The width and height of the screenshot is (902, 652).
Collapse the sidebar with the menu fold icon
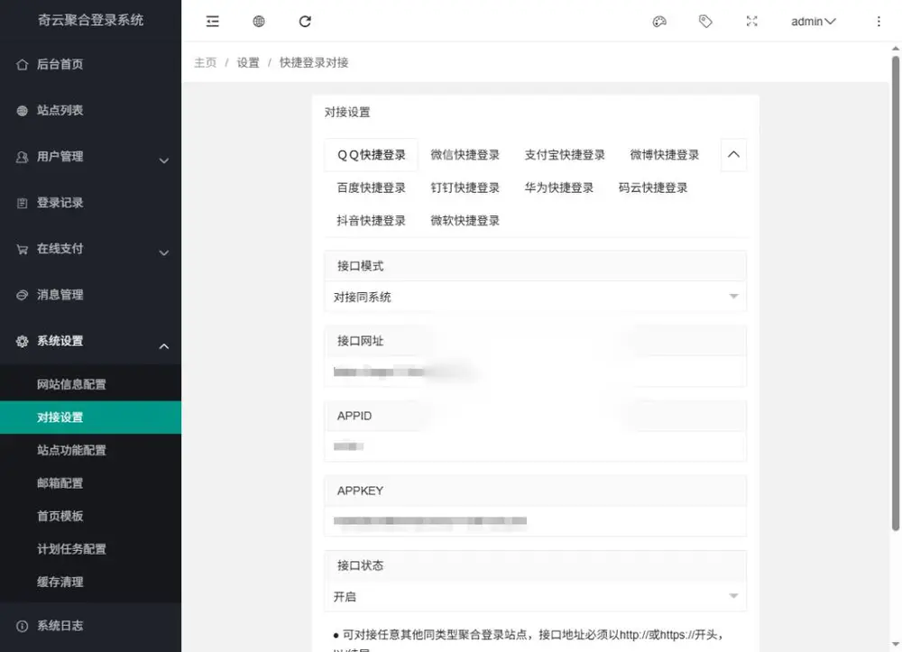[212, 22]
